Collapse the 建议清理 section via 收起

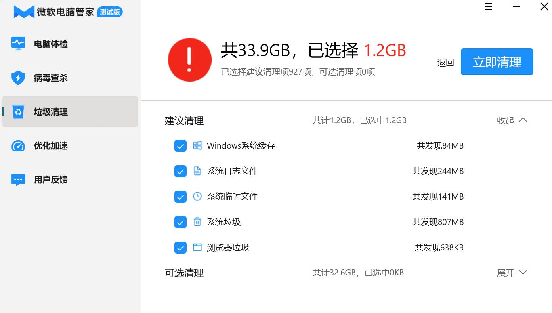click(x=511, y=120)
